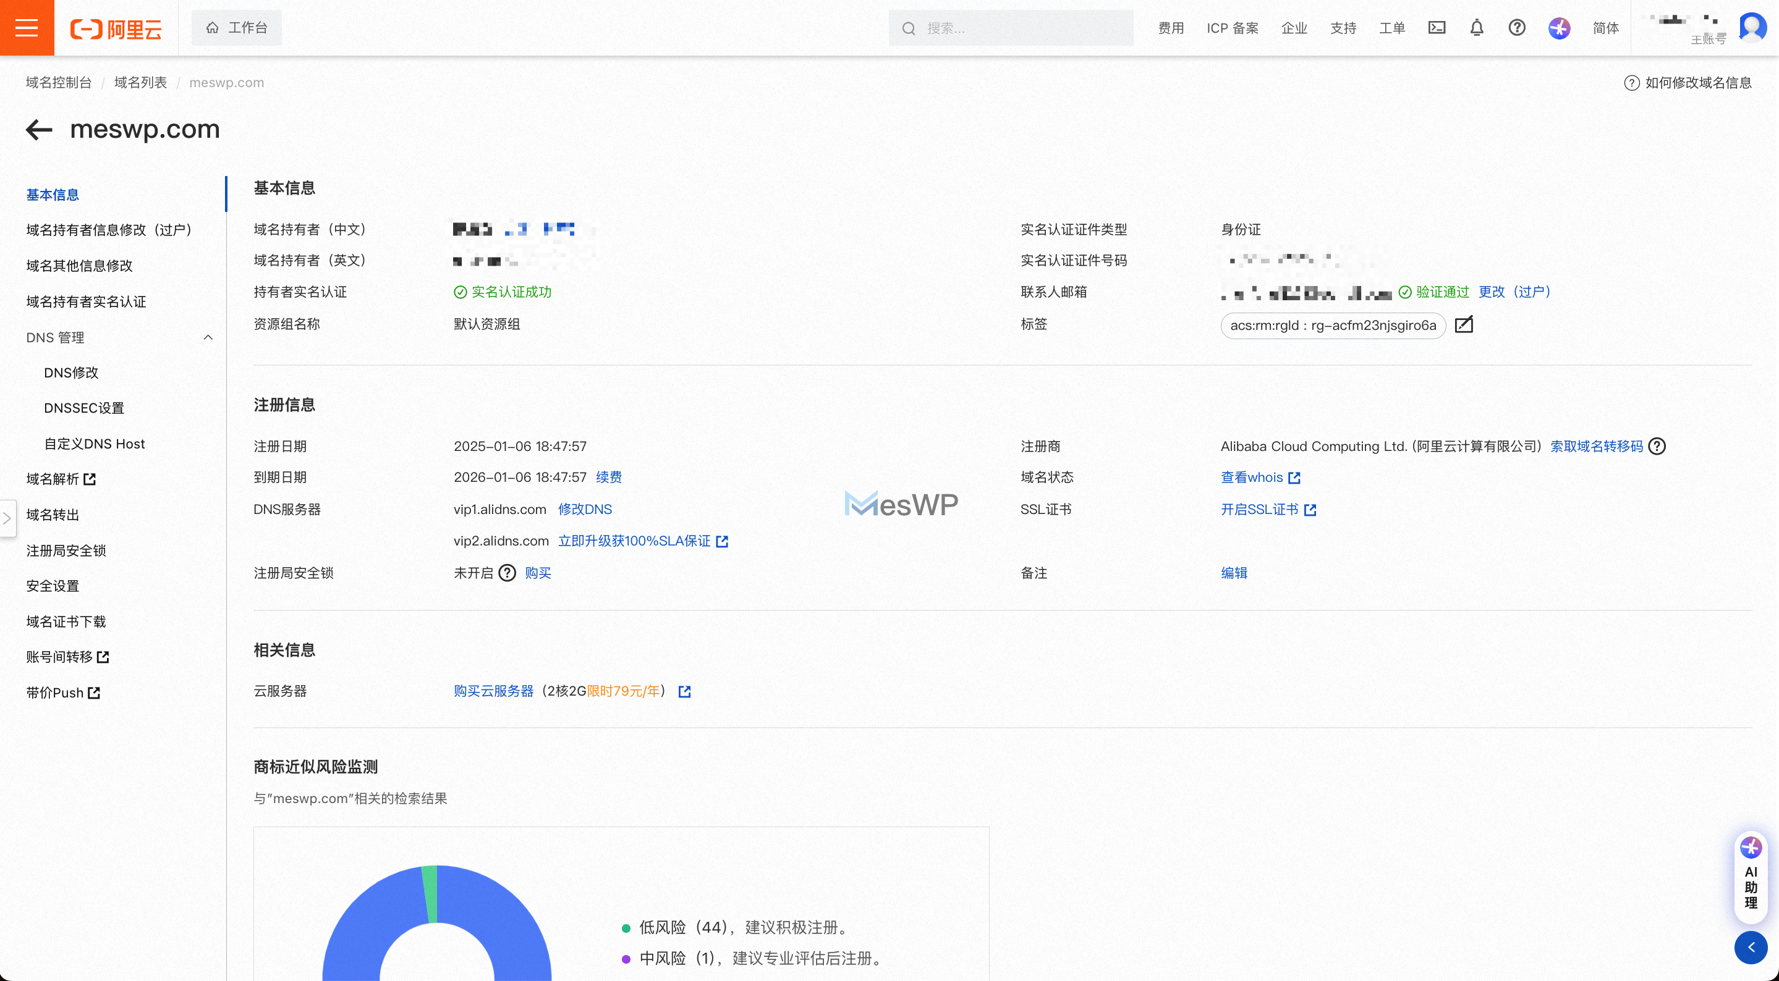This screenshot has height=981, width=1779.
Task: Show help icon beside transfer code
Action: pyautogui.click(x=1657, y=447)
